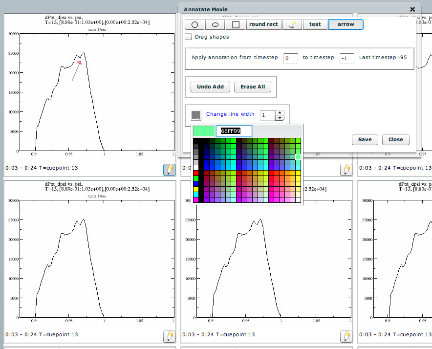This screenshot has width=432, height=349.
Task: Click the 'Apply annotation from timestep' label
Action: click(235, 57)
